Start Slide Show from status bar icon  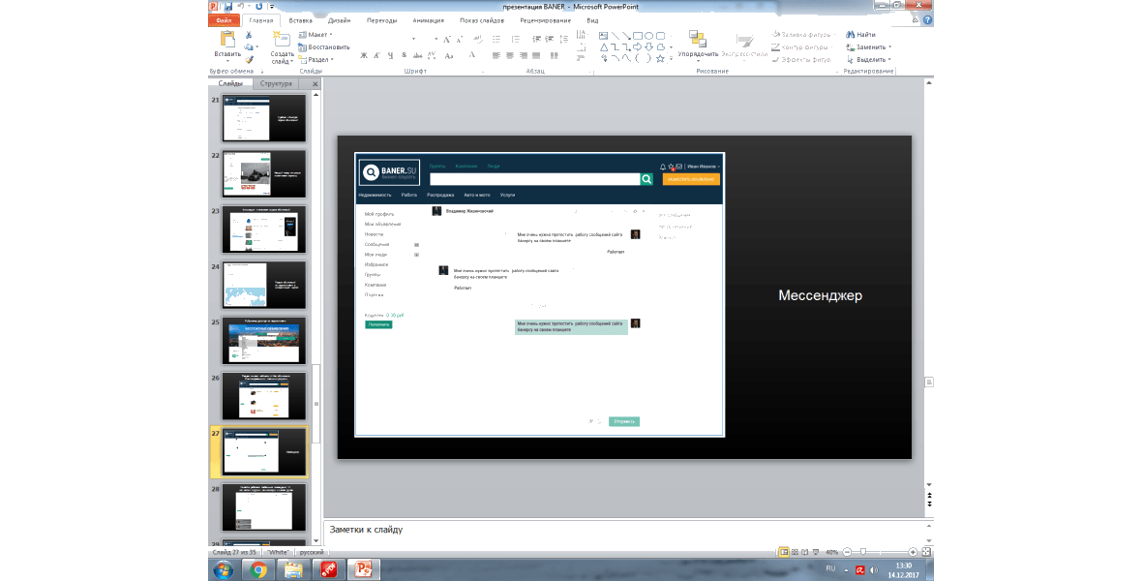click(x=816, y=553)
